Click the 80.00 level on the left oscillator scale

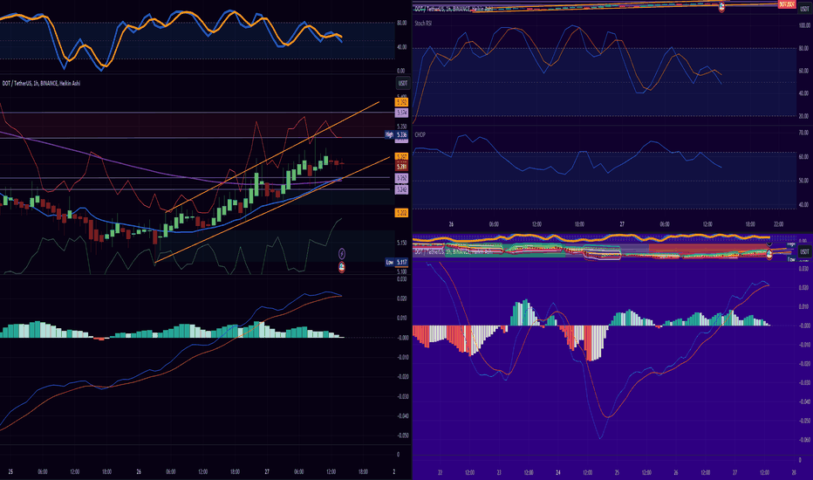402,23
